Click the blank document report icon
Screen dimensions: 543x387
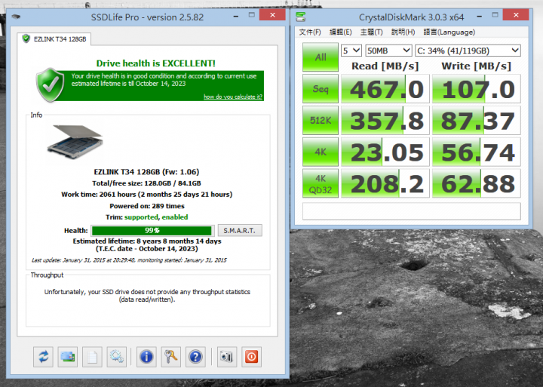click(92, 357)
